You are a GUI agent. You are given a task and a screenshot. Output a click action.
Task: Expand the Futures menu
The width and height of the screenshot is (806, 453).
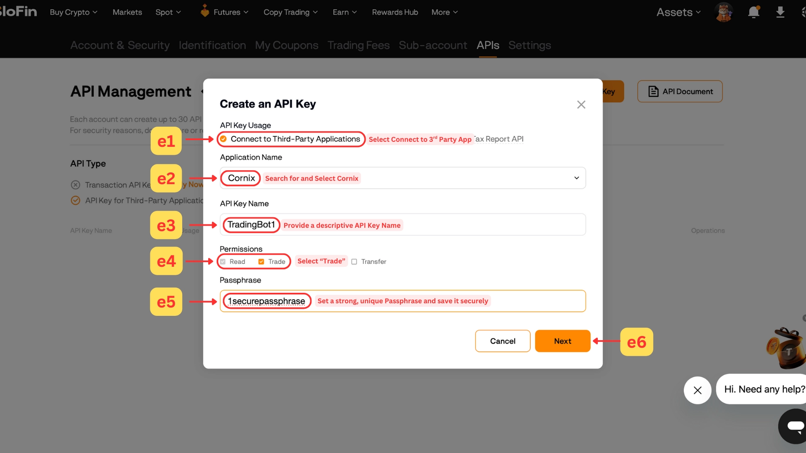click(x=231, y=12)
